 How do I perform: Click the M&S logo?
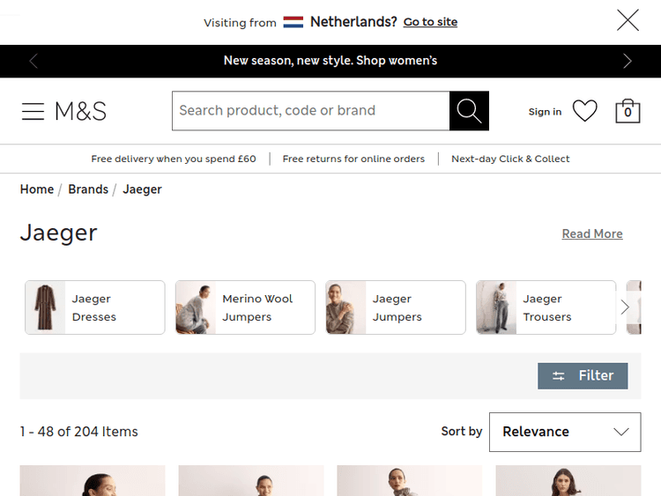point(80,111)
